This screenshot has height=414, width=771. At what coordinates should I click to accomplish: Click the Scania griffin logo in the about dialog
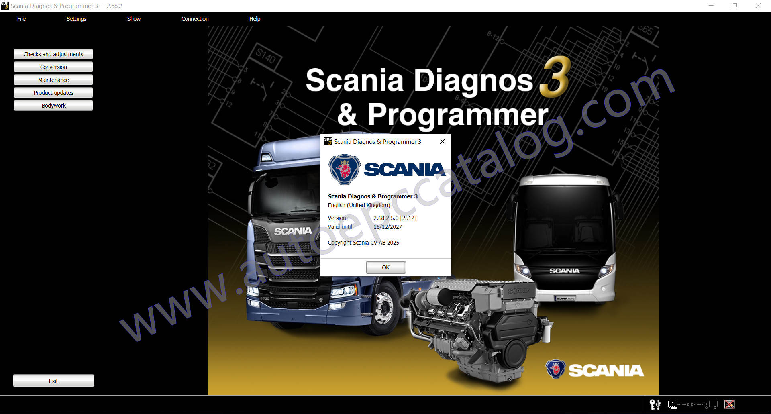344,169
